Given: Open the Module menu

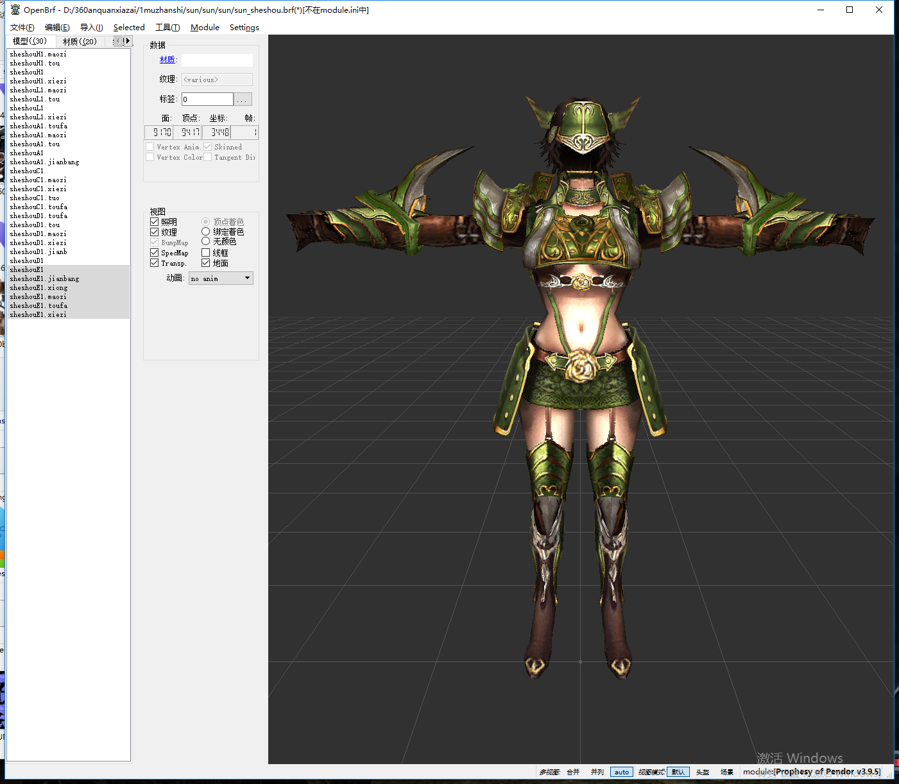Looking at the screenshot, I should [x=205, y=28].
